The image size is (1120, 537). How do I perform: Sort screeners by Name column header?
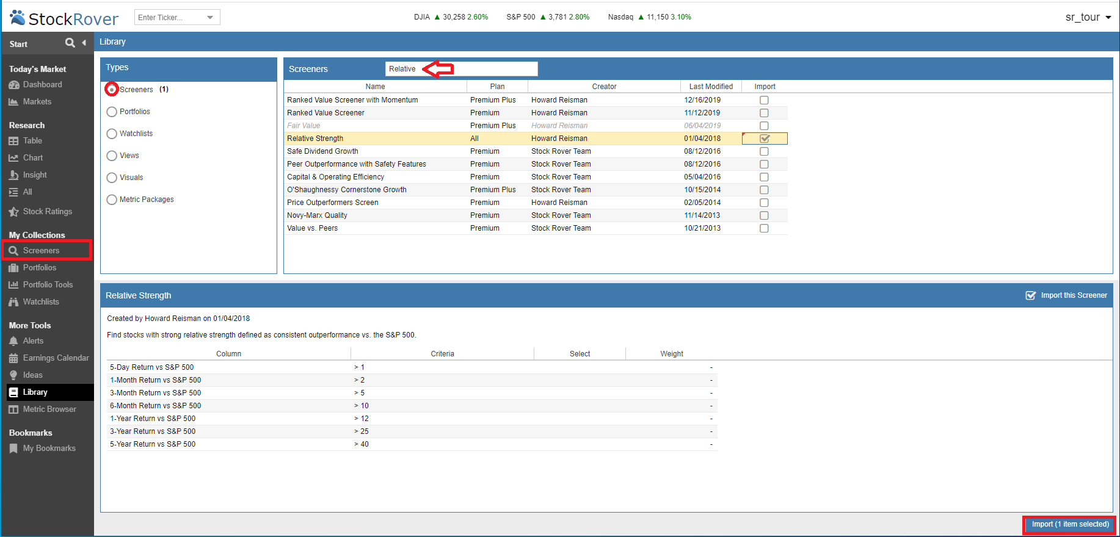375,87
